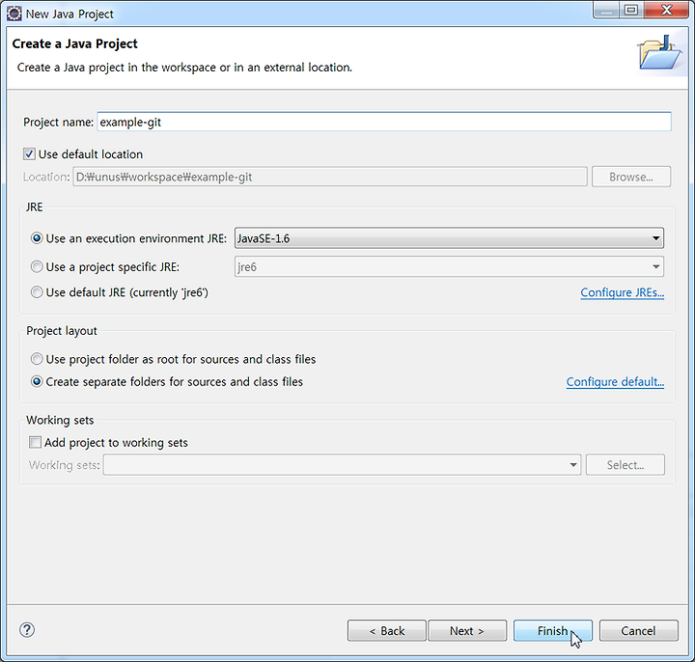Choose Use default JRE (currently 'jre6')
Screen dimensions: 695x662
37,292
